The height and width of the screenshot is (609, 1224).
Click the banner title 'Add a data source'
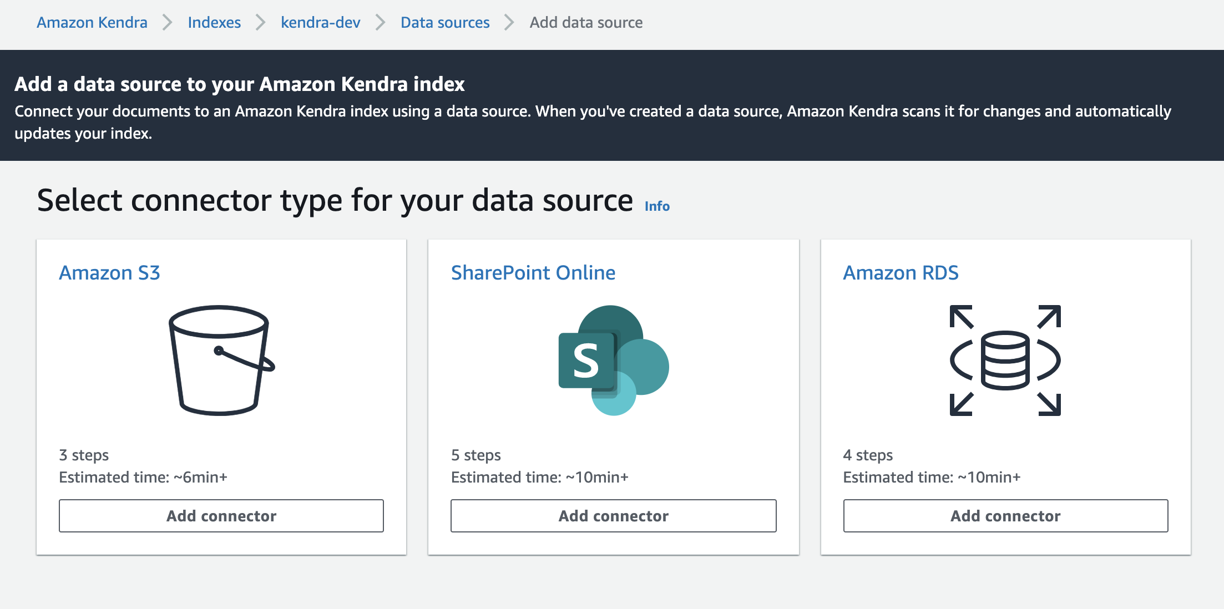[x=240, y=84]
